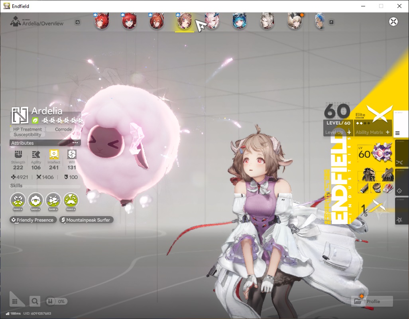This screenshot has height=319, width=409.
Task: Click the rarity stars row under Ardelia
Action: (62, 120)
